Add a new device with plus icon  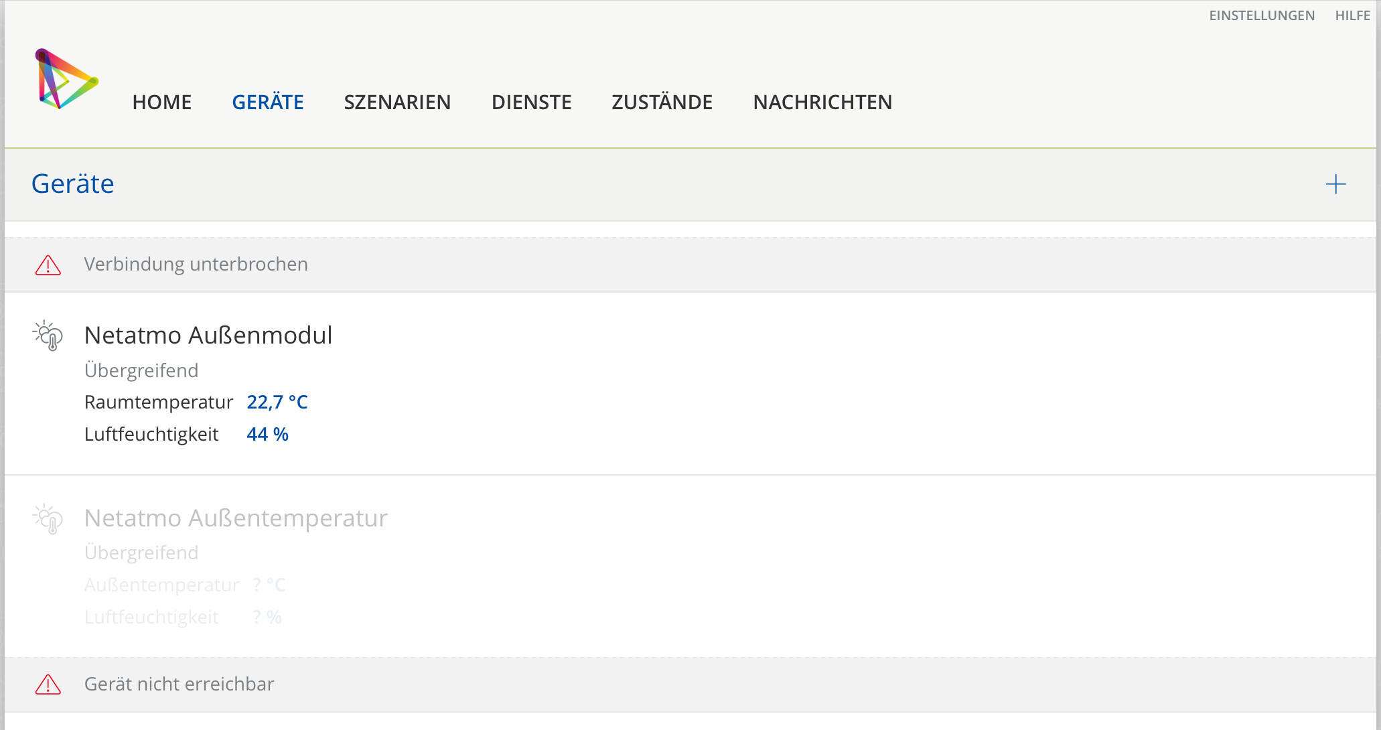pos(1335,184)
